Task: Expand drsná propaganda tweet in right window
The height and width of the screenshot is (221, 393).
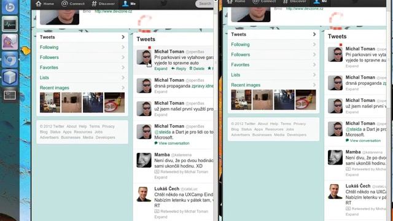Action: 352,89
